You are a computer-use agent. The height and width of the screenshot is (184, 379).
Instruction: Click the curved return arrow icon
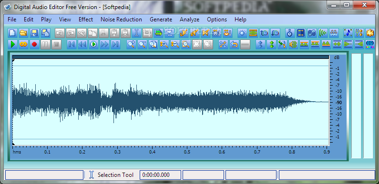pos(234,44)
